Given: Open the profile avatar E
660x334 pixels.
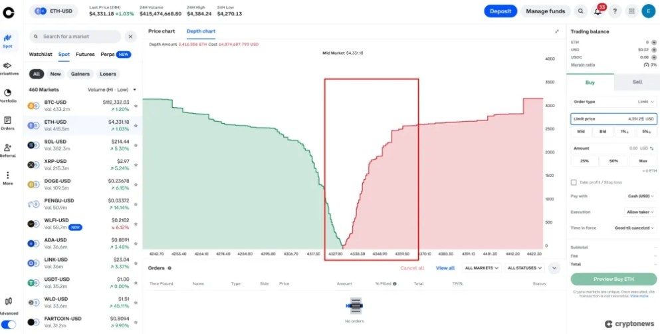Looking at the screenshot, I should (648, 11).
